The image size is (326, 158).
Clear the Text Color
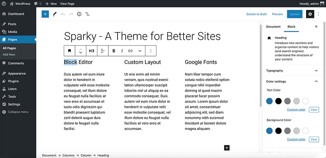(x=314, y=109)
